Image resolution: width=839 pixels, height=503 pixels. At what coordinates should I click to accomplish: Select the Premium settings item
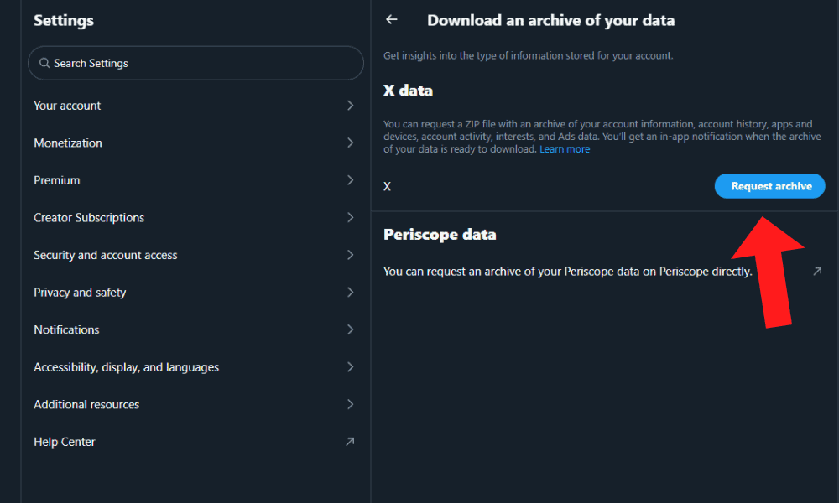pos(57,180)
